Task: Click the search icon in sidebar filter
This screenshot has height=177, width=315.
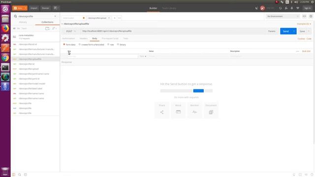Action: (15, 16)
